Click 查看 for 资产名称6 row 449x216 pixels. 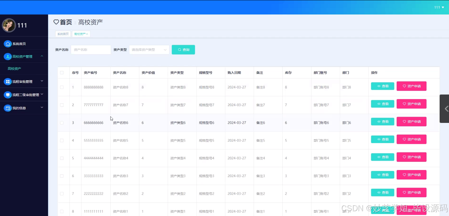click(x=382, y=121)
